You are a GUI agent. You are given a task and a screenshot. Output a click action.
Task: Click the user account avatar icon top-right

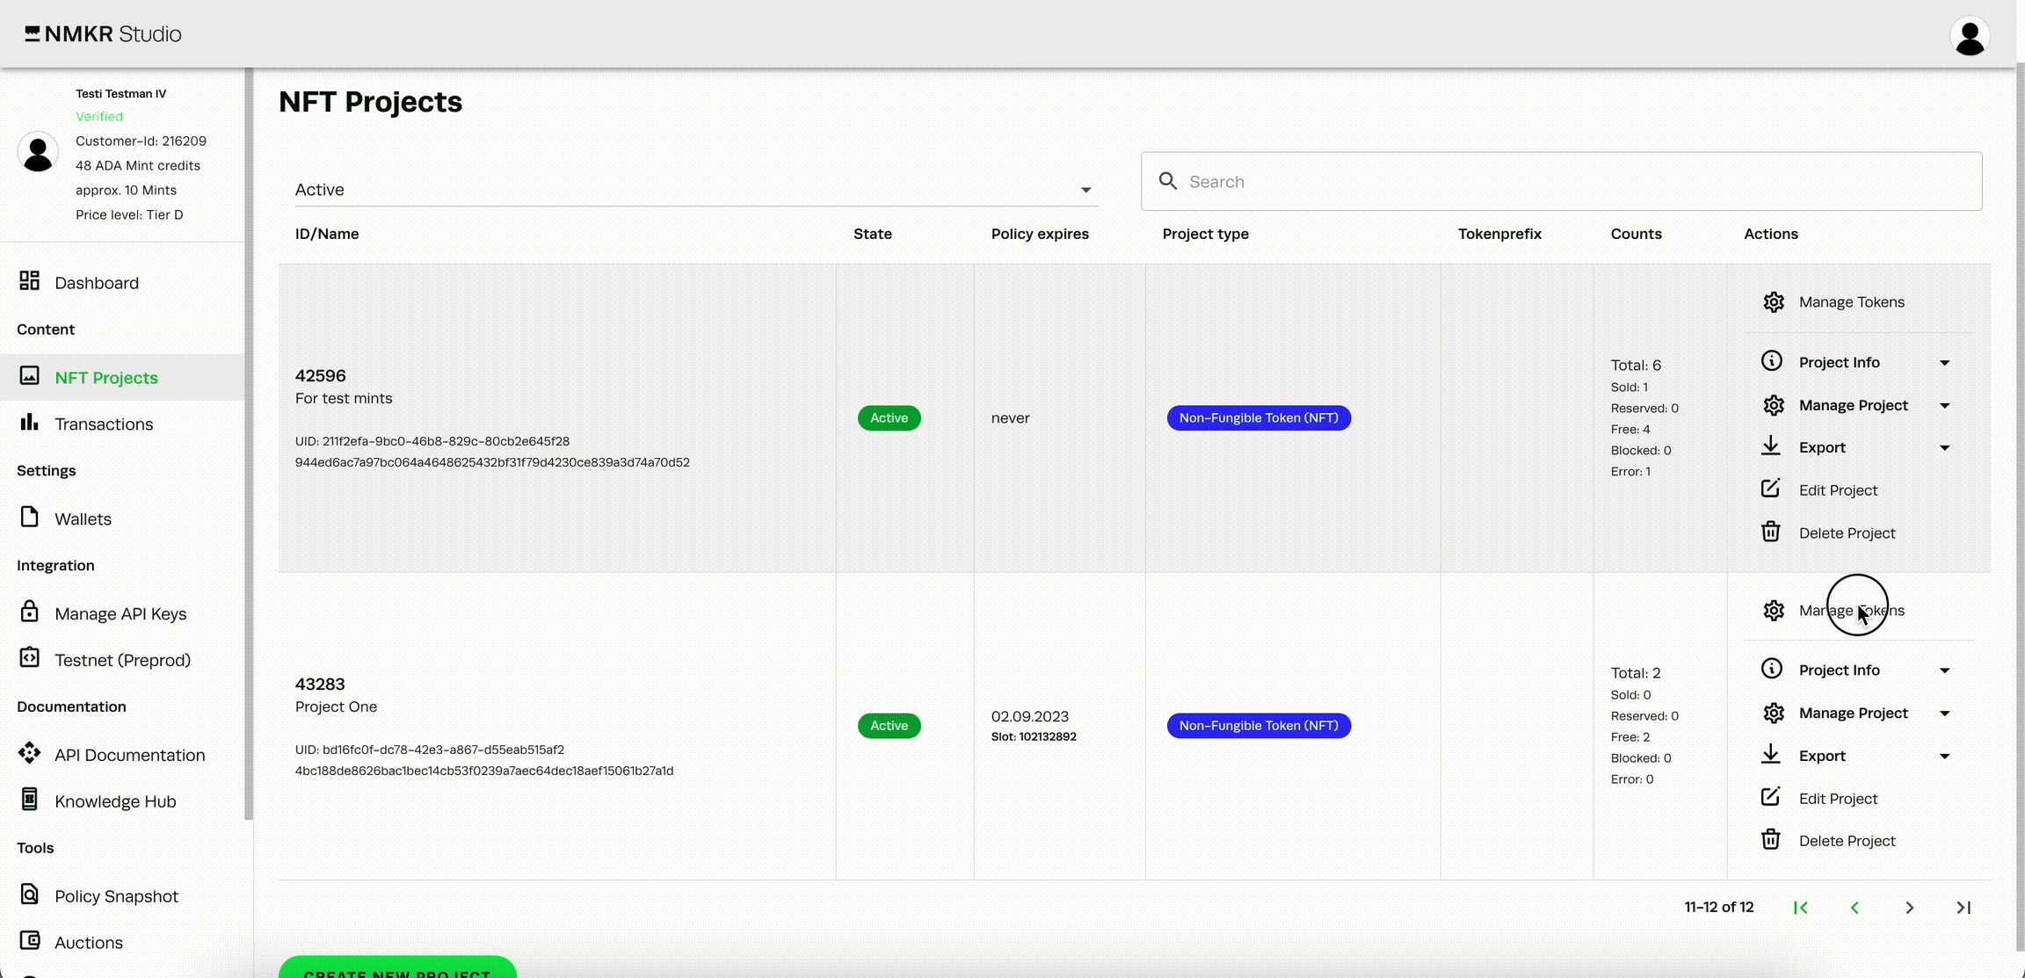click(1970, 36)
